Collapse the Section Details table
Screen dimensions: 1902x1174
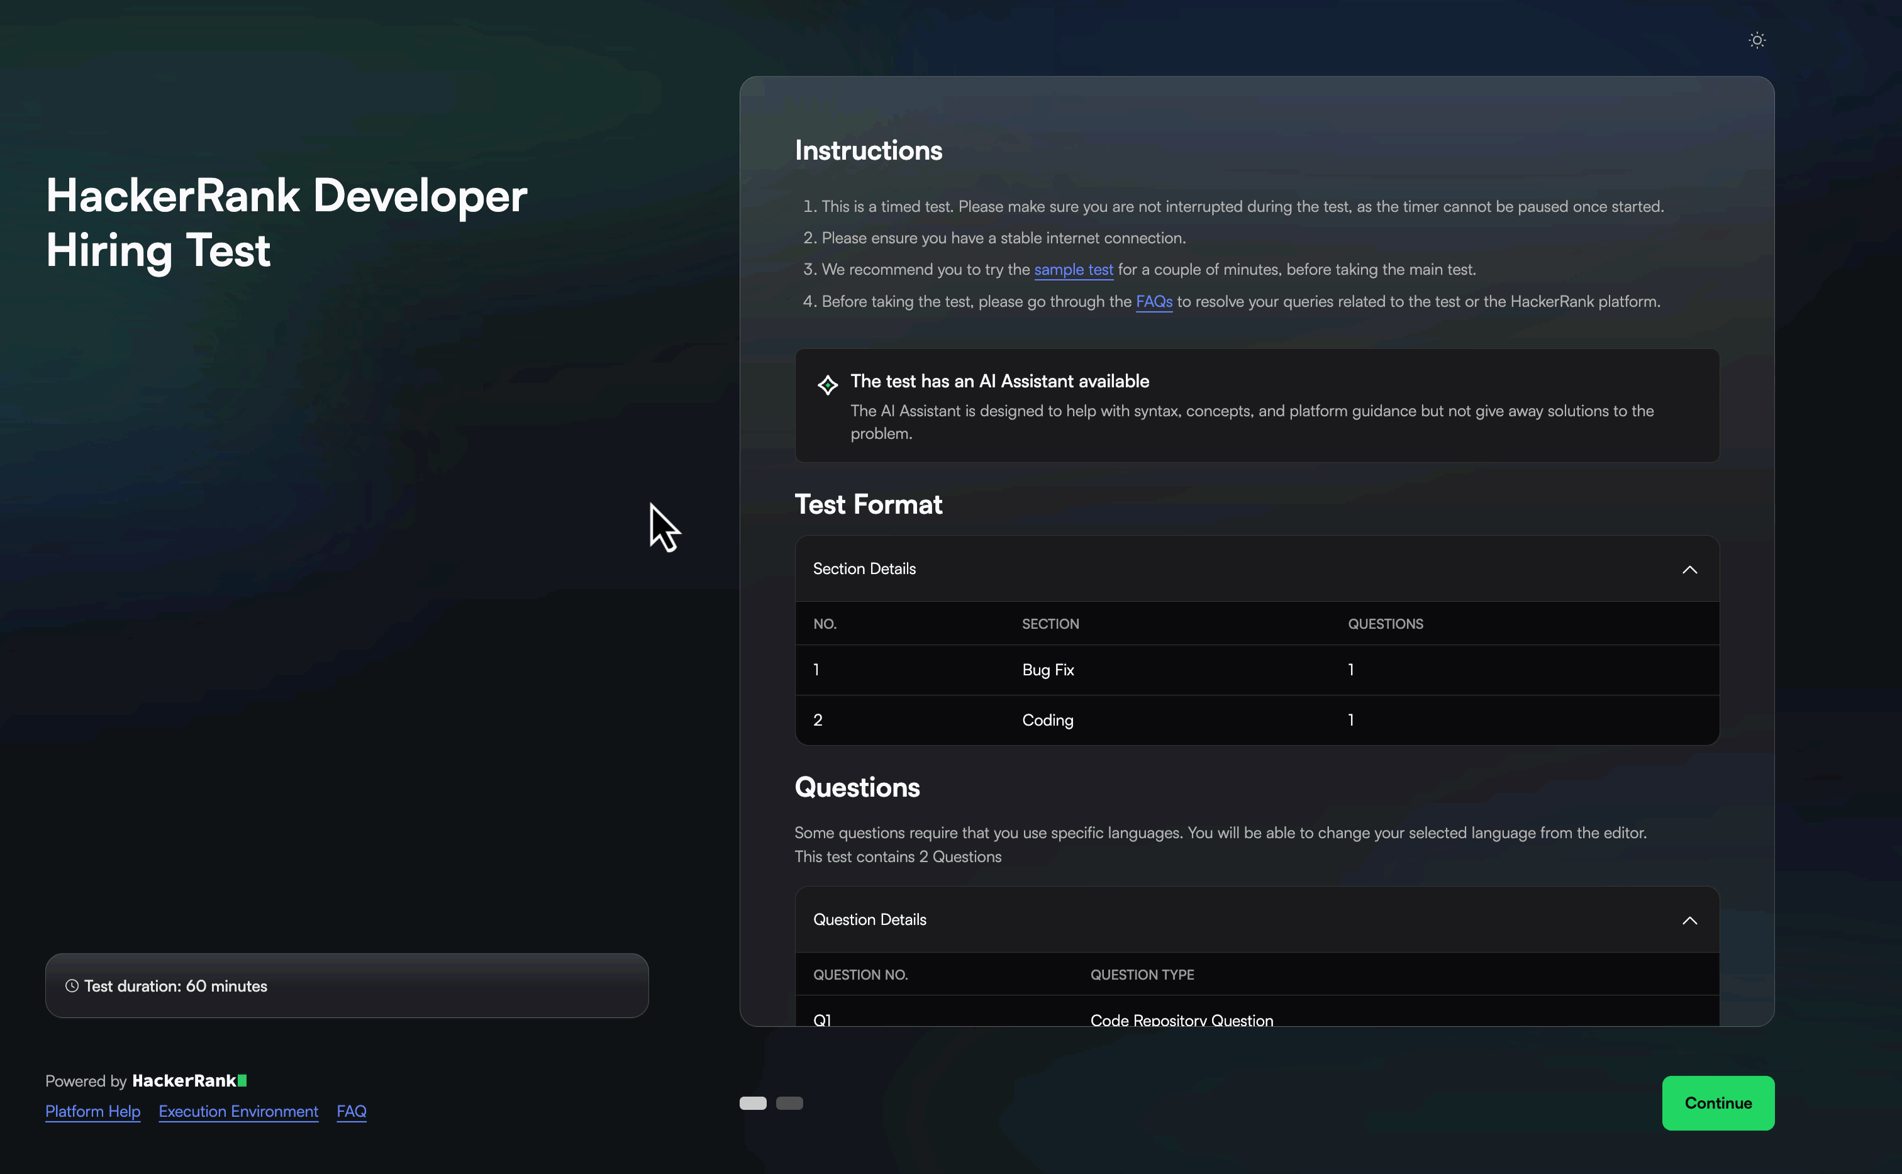pos(1691,569)
